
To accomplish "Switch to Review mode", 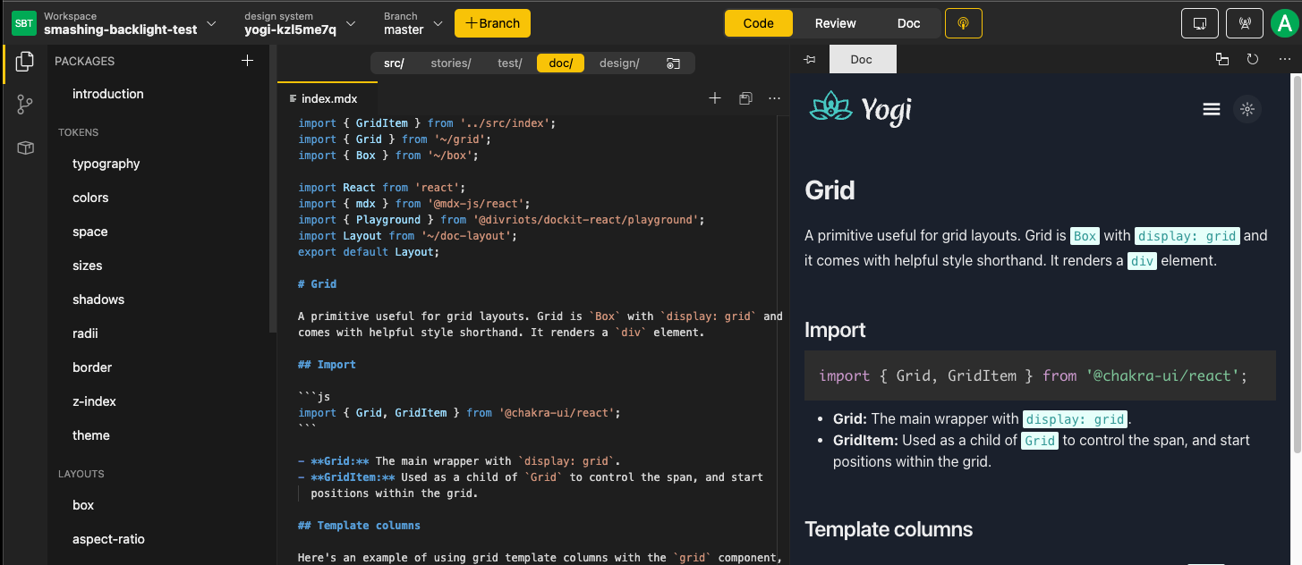I will coord(836,23).
